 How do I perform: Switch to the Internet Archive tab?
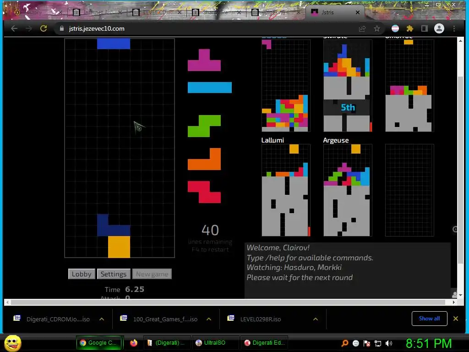click(x=97, y=12)
